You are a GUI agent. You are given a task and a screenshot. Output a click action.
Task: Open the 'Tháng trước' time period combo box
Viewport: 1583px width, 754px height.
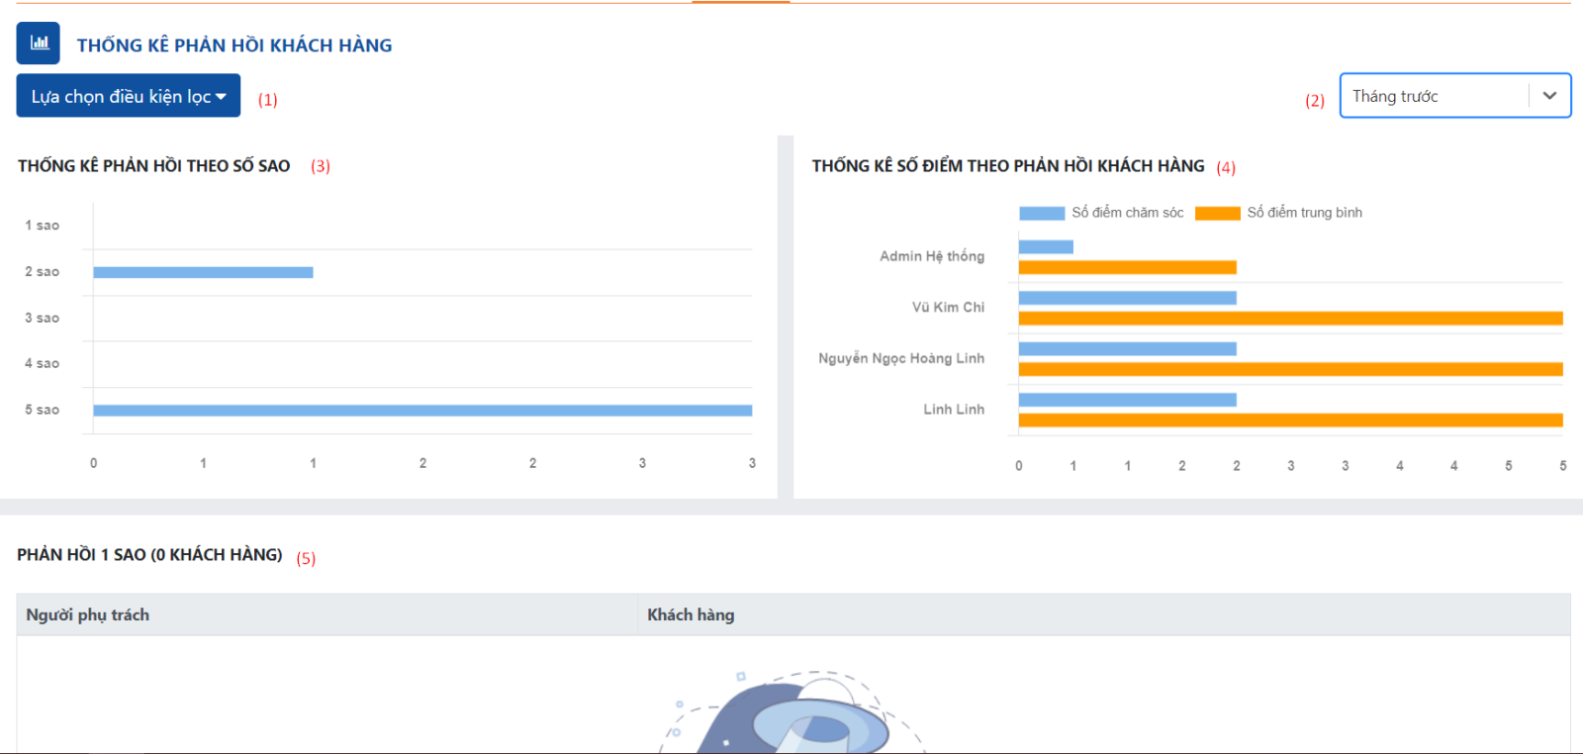tap(1435, 96)
